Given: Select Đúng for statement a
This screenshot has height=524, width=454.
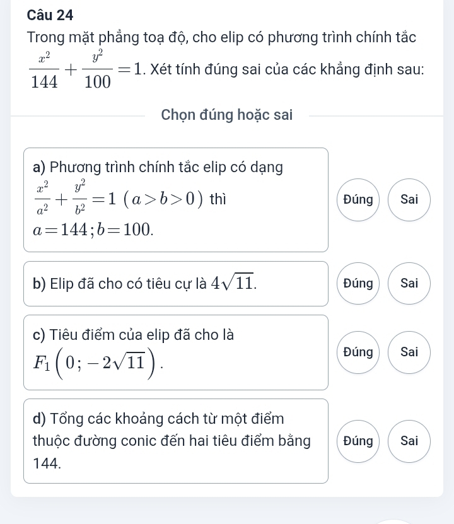Looking at the screenshot, I should (x=358, y=199).
